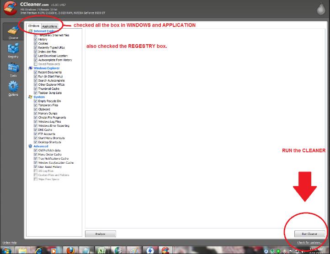This screenshot has height=254, width=330.
Task: Click the blue lightning bolt tray icon
Action: [x=266, y=251]
